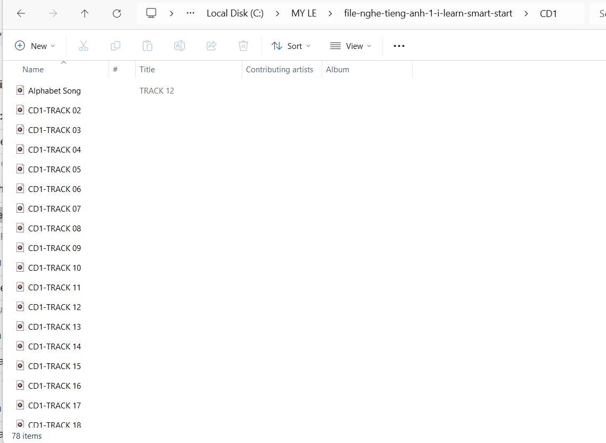Open the Sort options dropdown
This screenshot has height=443, width=606.
pos(291,46)
